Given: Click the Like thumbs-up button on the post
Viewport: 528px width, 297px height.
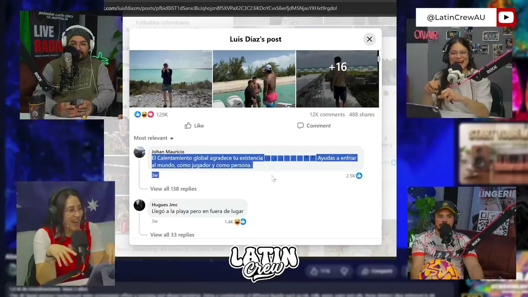Looking at the screenshot, I should [194, 125].
